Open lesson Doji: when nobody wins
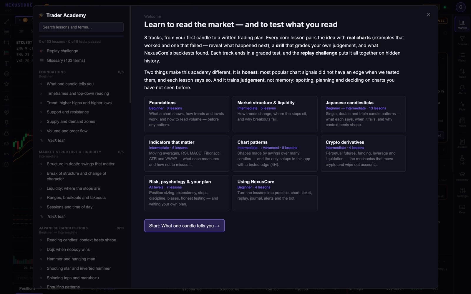Screen dimensions: 471x294 click(81, 249)
